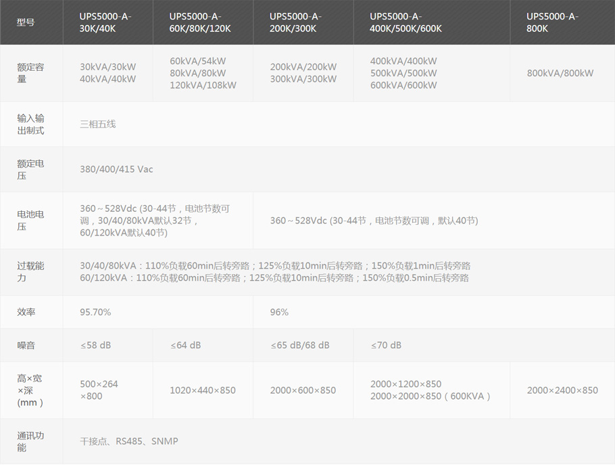Click the ≤58 dB noise value
The width and height of the screenshot is (615, 465).
96,345
